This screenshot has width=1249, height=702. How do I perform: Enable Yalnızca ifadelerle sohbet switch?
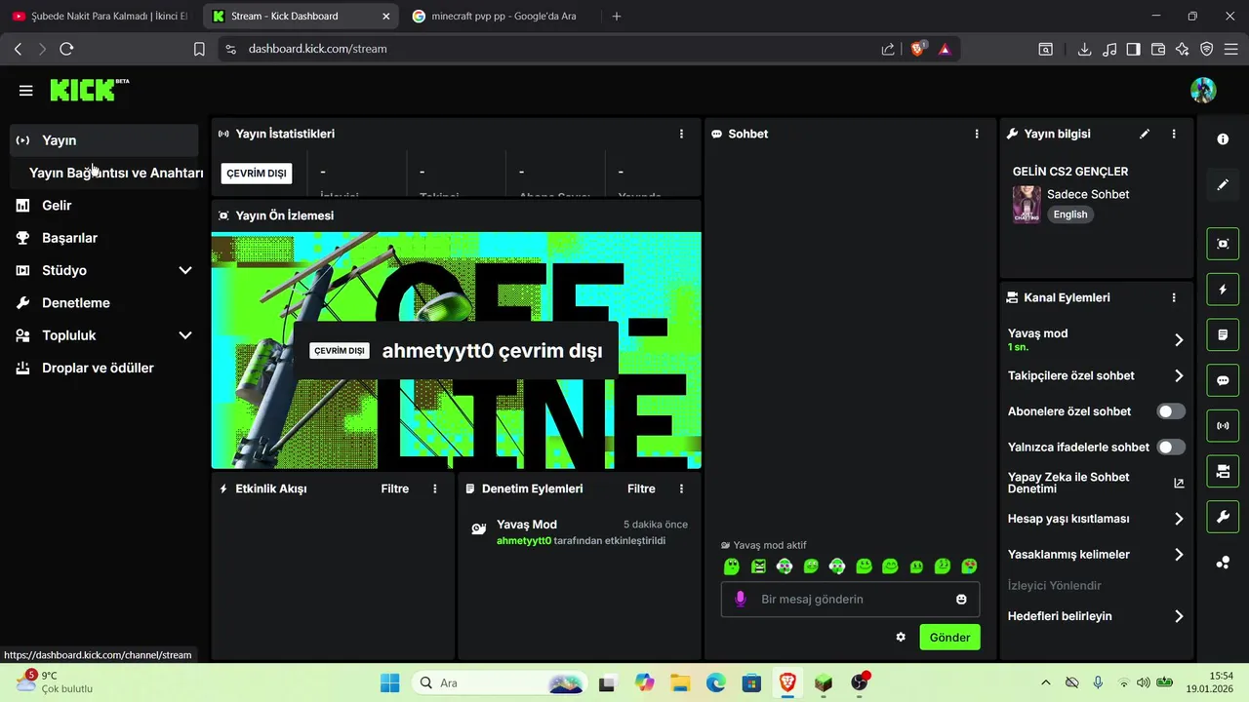pyautogui.click(x=1171, y=447)
